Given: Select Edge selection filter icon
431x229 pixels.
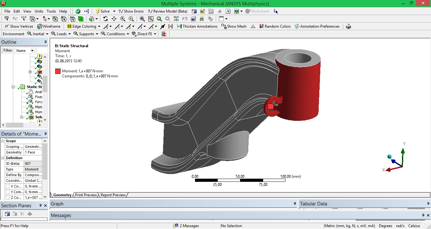Looking at the screenshot, I should [x=64, y=19].
